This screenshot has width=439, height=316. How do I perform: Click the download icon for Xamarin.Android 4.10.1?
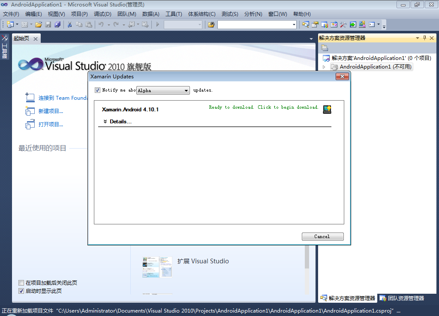point(327,109)
